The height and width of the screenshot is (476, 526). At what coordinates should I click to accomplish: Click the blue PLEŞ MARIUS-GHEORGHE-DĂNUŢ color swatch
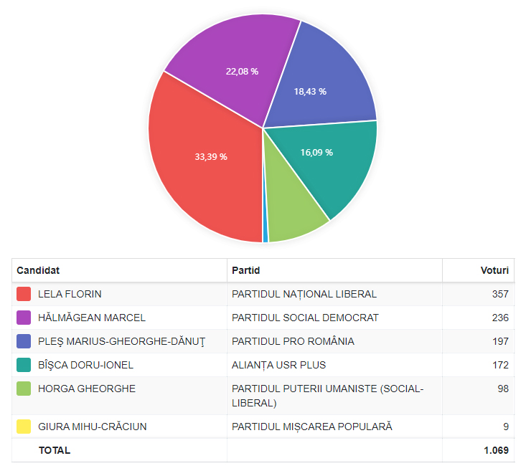24,341
